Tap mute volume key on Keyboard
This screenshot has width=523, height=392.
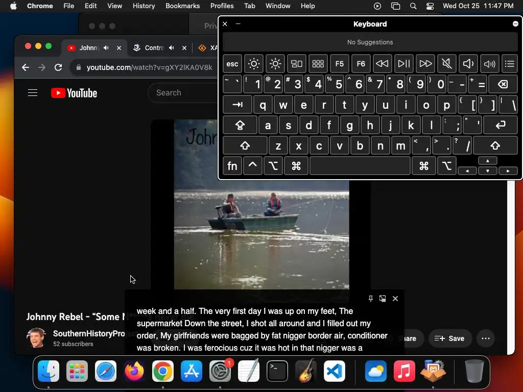[x=446, y=64]
